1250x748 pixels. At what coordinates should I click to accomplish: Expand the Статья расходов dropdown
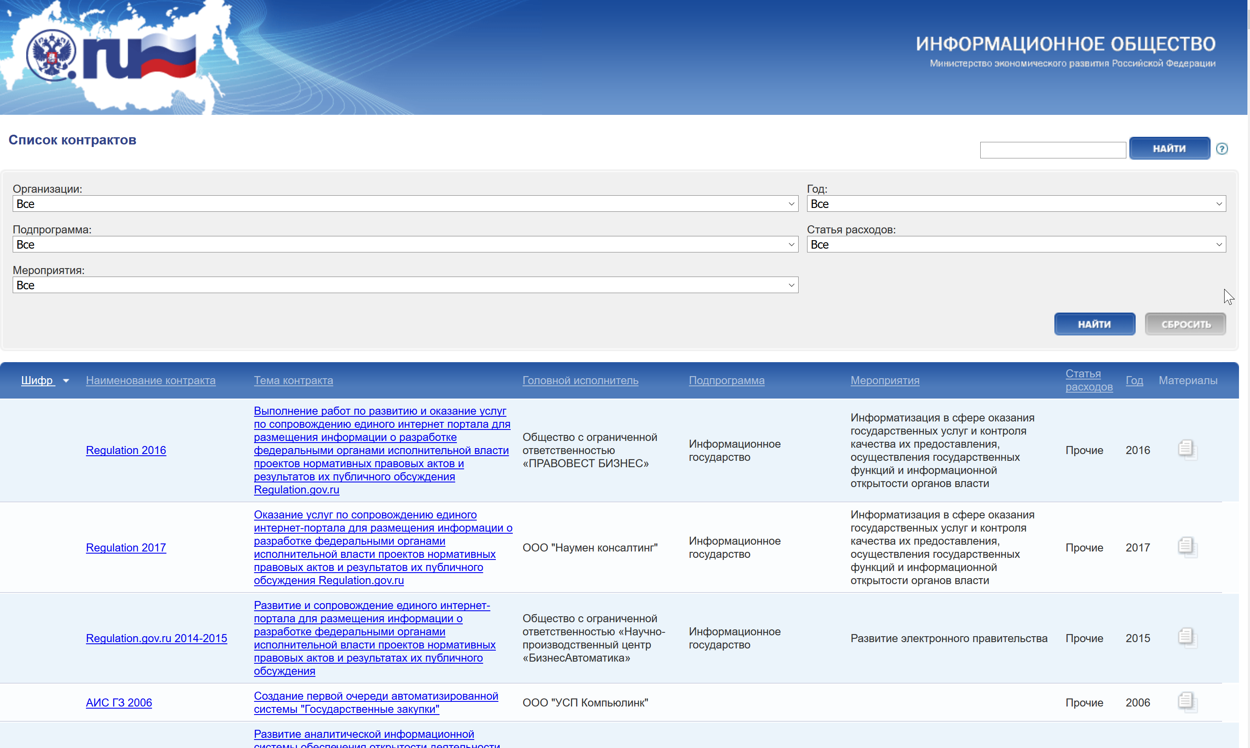coord(1015,245)
